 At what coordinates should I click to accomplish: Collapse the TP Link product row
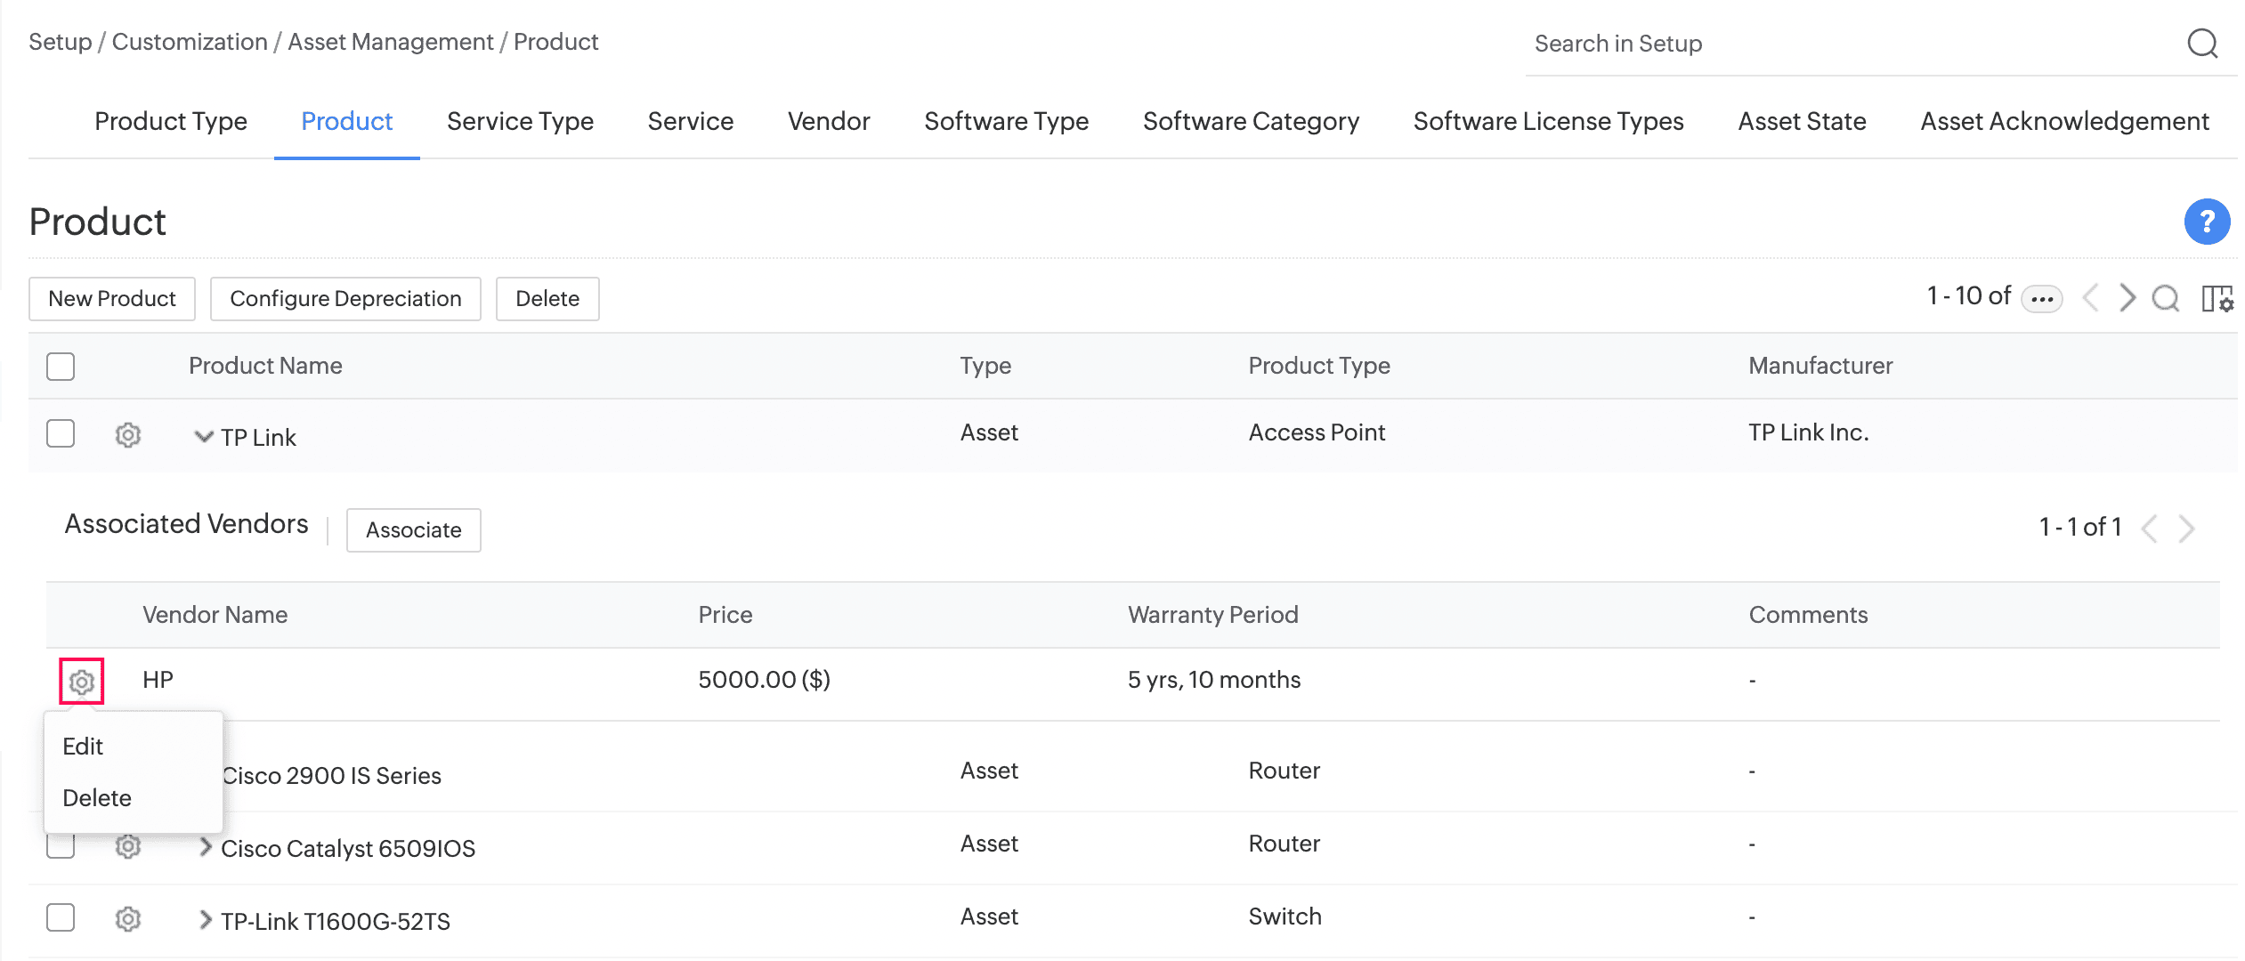[x=204, y=437]
